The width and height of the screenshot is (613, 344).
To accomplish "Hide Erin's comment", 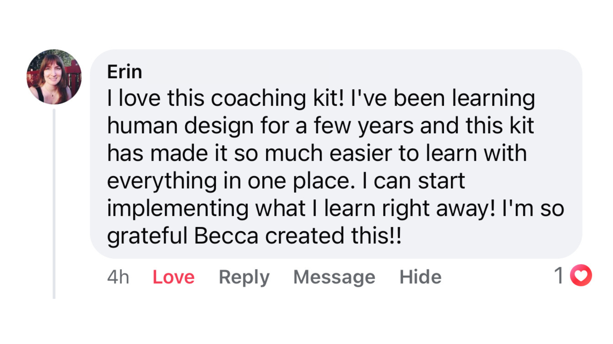I will 420,277.
